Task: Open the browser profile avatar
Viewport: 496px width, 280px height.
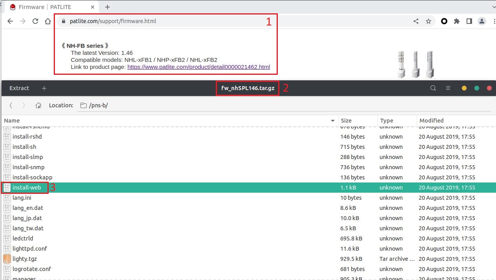Action: point(482,22)
